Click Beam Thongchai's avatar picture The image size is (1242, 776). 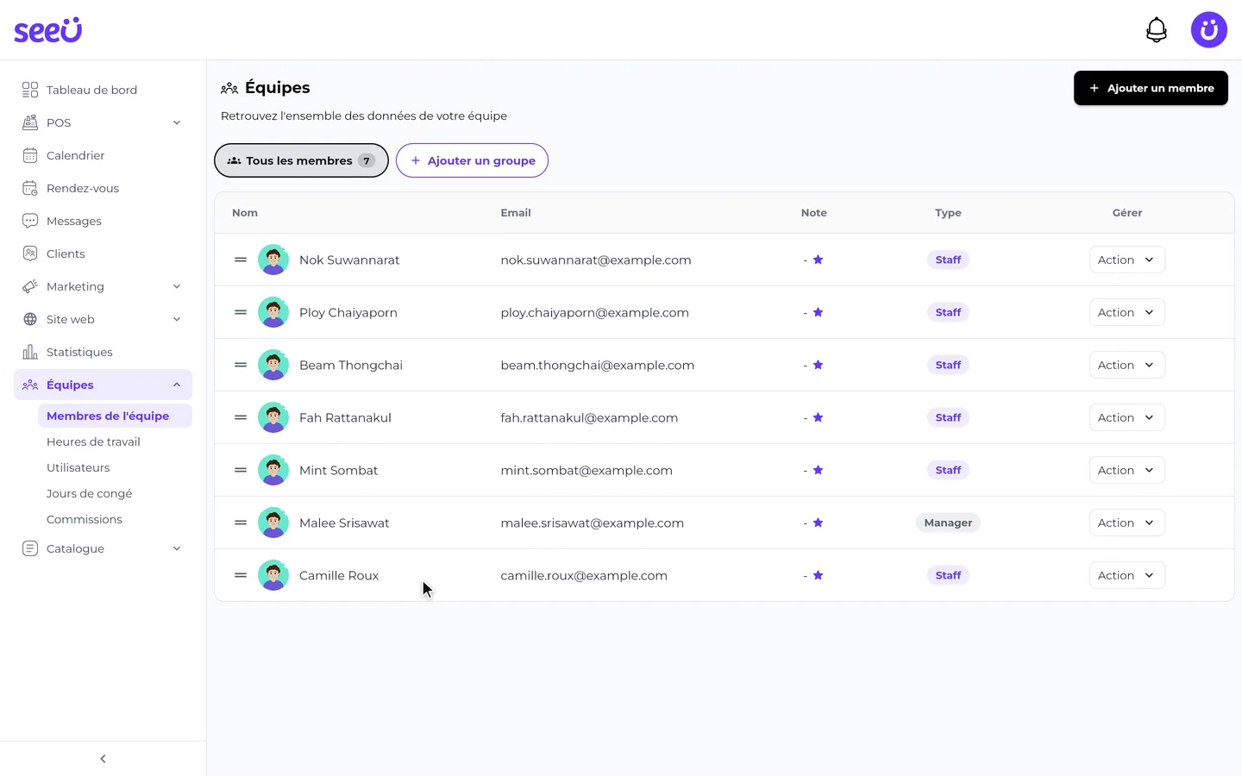tap(273, 365)
